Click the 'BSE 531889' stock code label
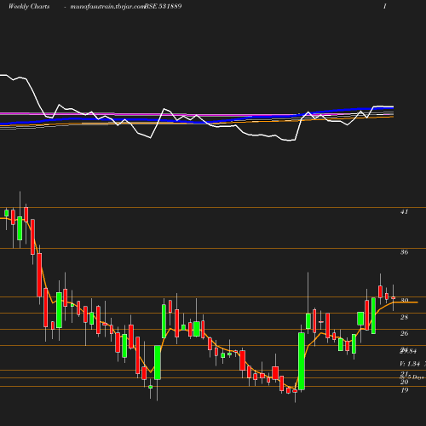 click(163, 6)
